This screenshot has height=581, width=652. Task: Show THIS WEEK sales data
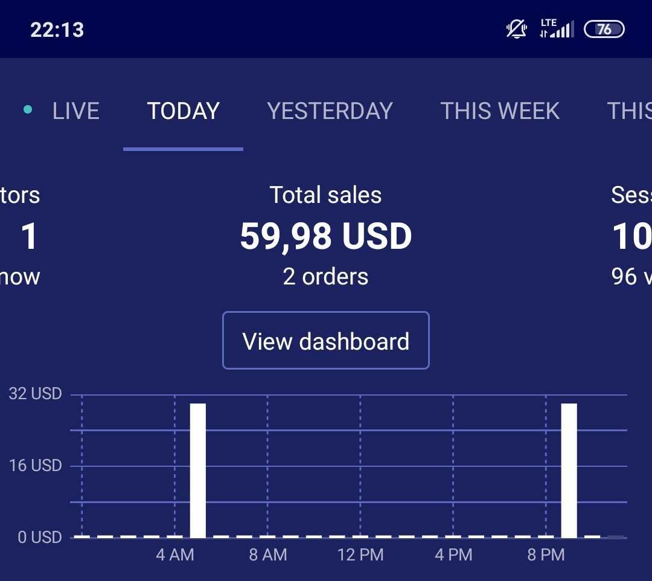coord(500,111)
